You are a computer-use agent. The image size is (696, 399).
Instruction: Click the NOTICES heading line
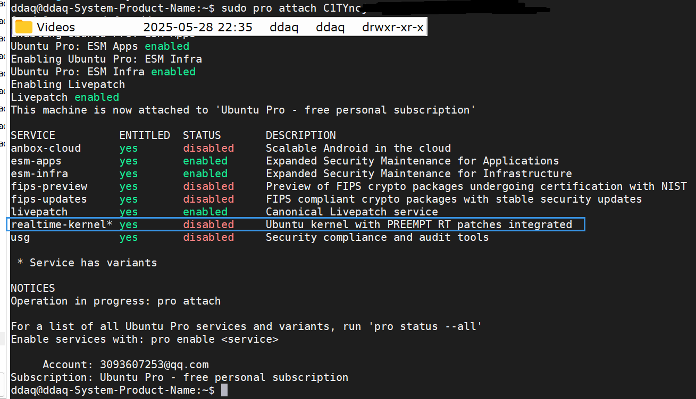point(33,288)
